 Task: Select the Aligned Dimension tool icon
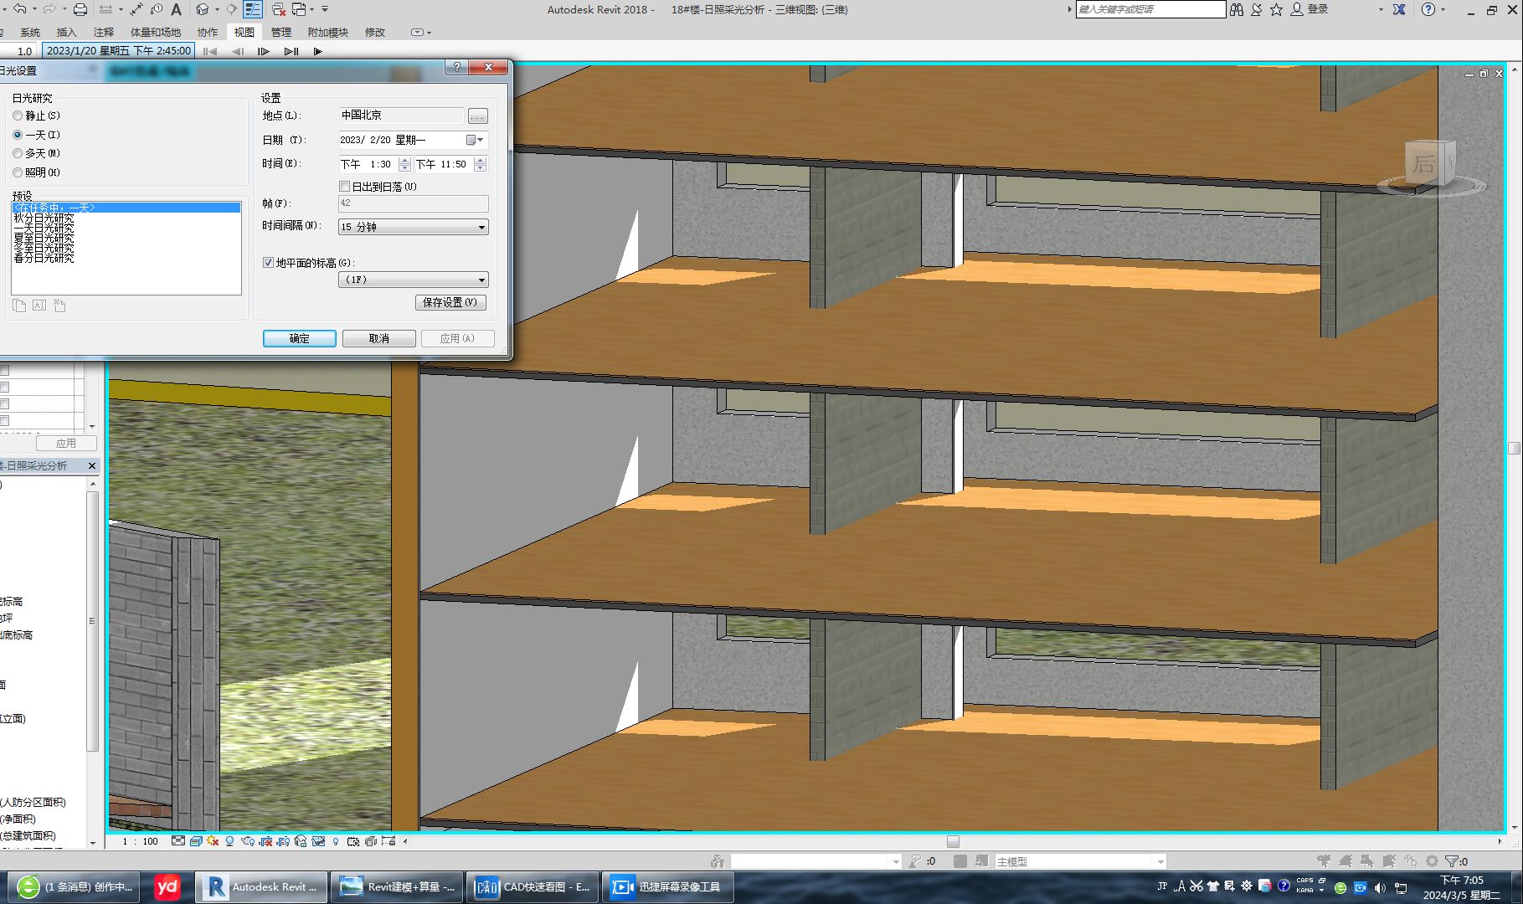point(136,9)
